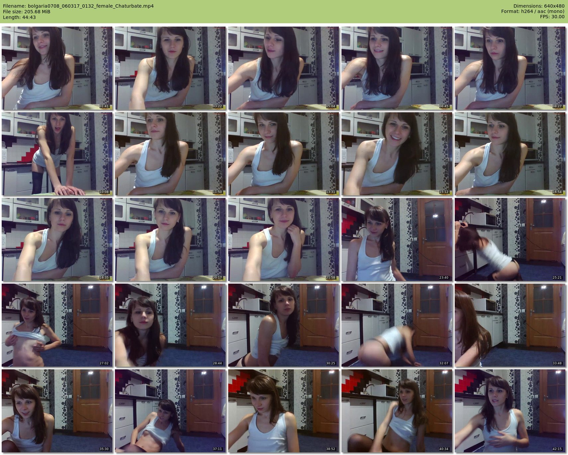Select the 18:35 thumbnail
The height and width of the screenshot is (455, 568).
[x=57, y=239]
